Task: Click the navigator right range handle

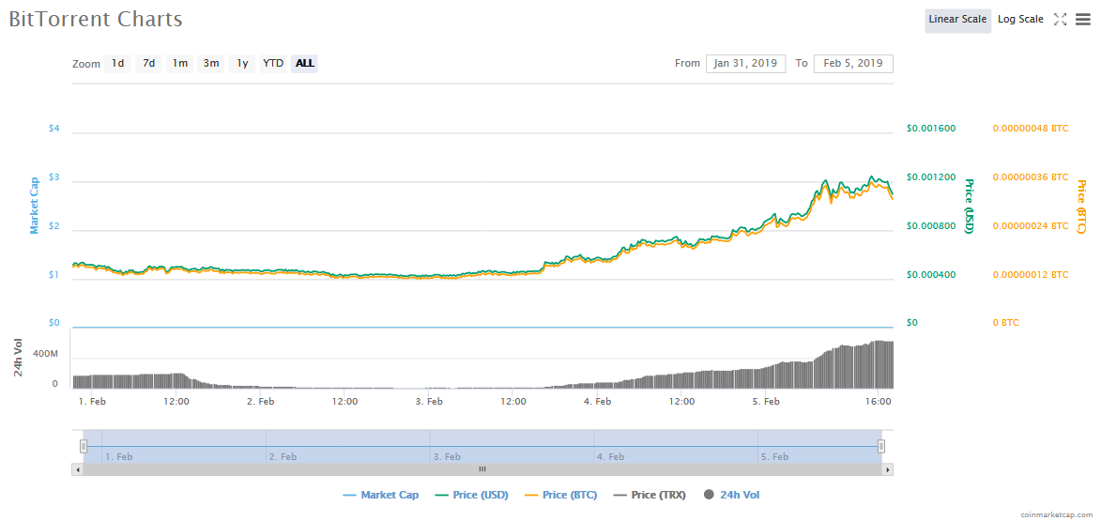Action: point(880,447)
